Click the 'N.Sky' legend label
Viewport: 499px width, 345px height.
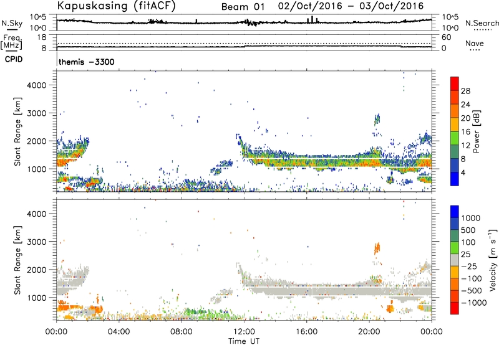click(x=12, y=23)
